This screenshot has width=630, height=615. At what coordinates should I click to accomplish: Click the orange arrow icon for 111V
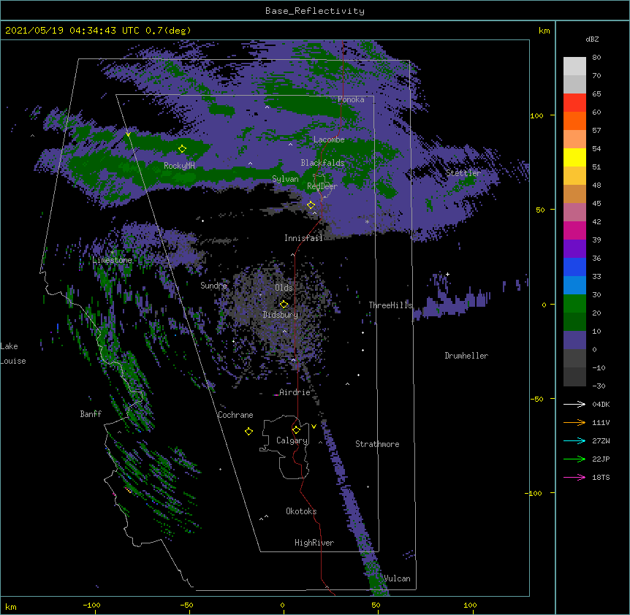(x=574, y=422)
